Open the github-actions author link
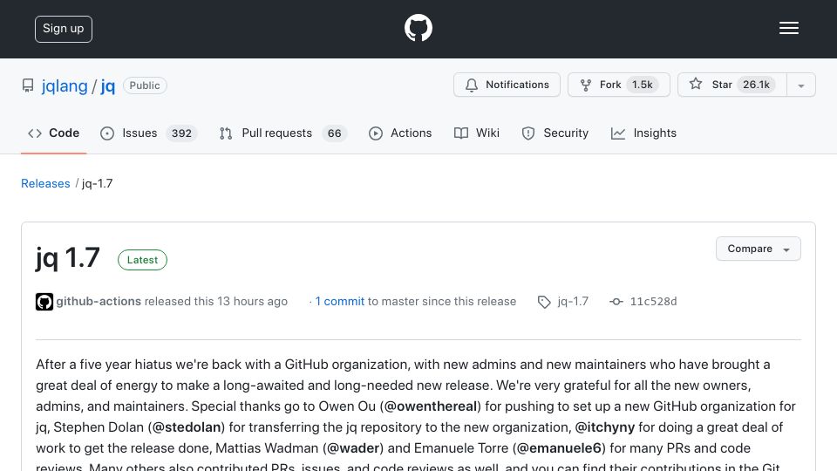 (99, 301)
